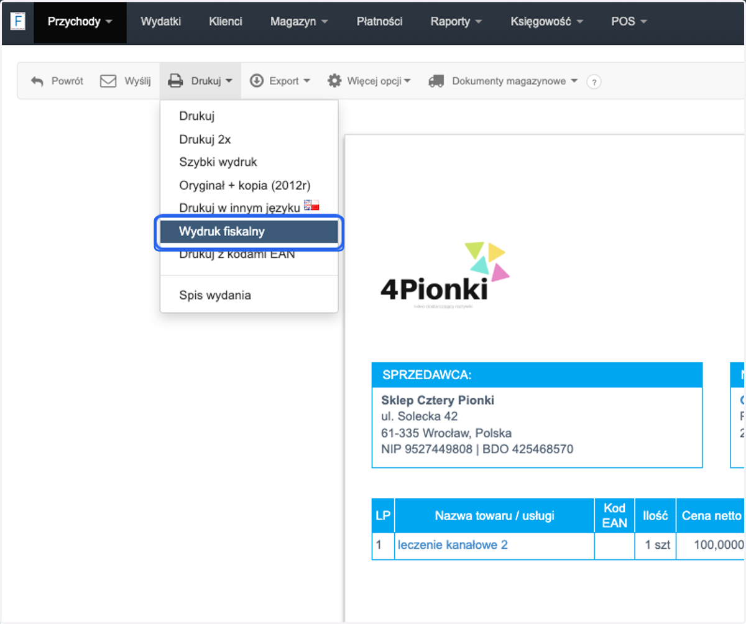Expand the Magazyn dropdown menu
The height and width of the screenshot is (624, 746).
coord(298,22)
